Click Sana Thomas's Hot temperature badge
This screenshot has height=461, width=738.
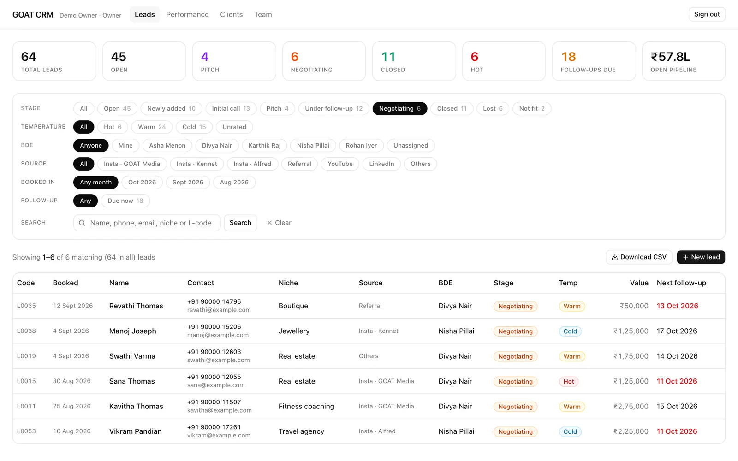point(569,382)
